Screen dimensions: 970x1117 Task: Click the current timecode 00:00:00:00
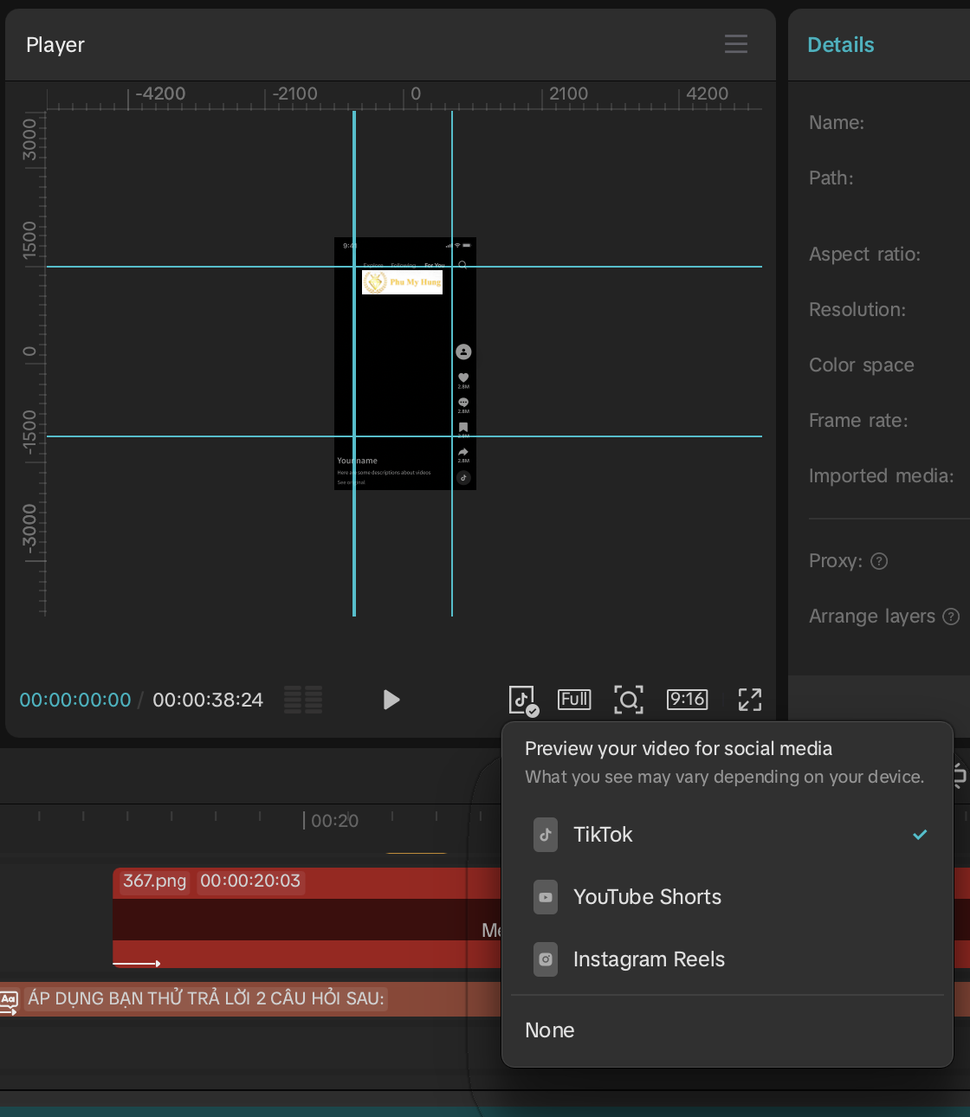(x=75, y=700)
